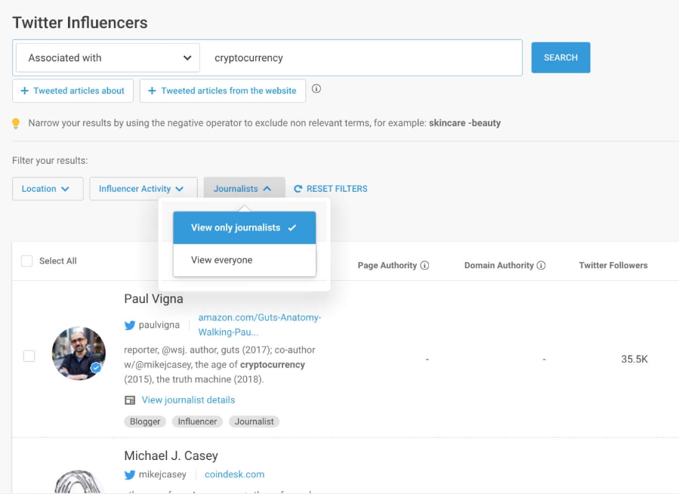
Task: Click the Page Authority column header
Action: coord(387,265)
